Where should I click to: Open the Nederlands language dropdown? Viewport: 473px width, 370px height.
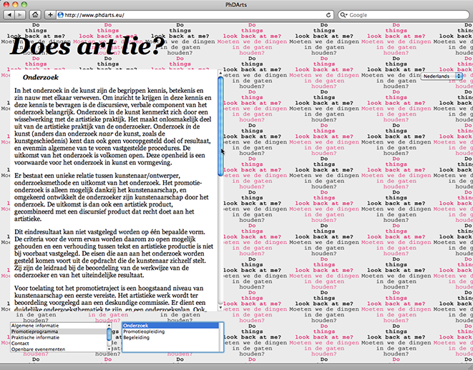click(442, 75)
